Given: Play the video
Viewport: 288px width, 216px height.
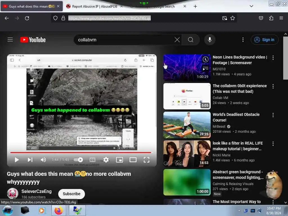Looking at the screenshot, I should 17,160.
